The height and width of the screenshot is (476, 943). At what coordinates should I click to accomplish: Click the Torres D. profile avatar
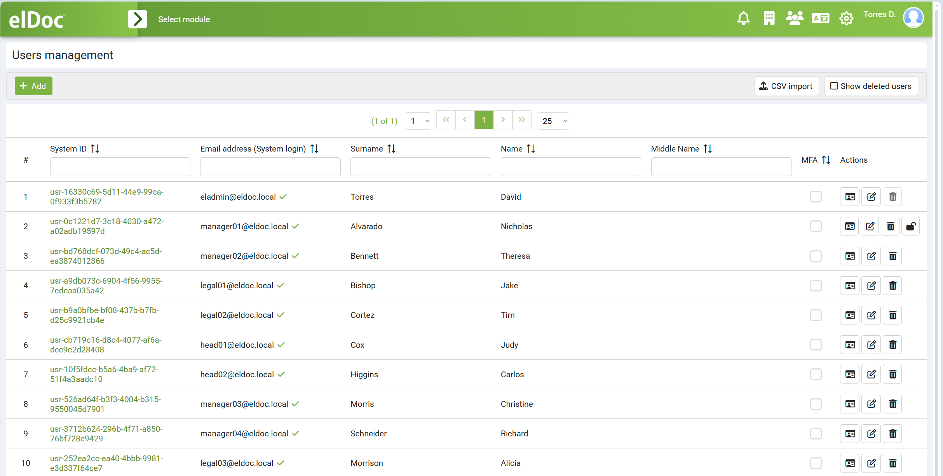[x=913, y=17]
